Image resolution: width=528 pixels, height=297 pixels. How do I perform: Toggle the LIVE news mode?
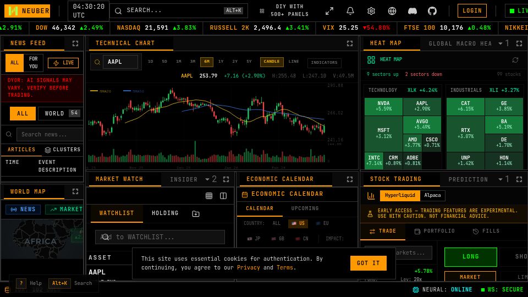point(63,63)
